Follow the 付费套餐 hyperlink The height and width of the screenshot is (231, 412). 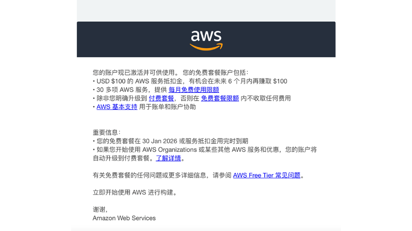(x=161, y=98)
